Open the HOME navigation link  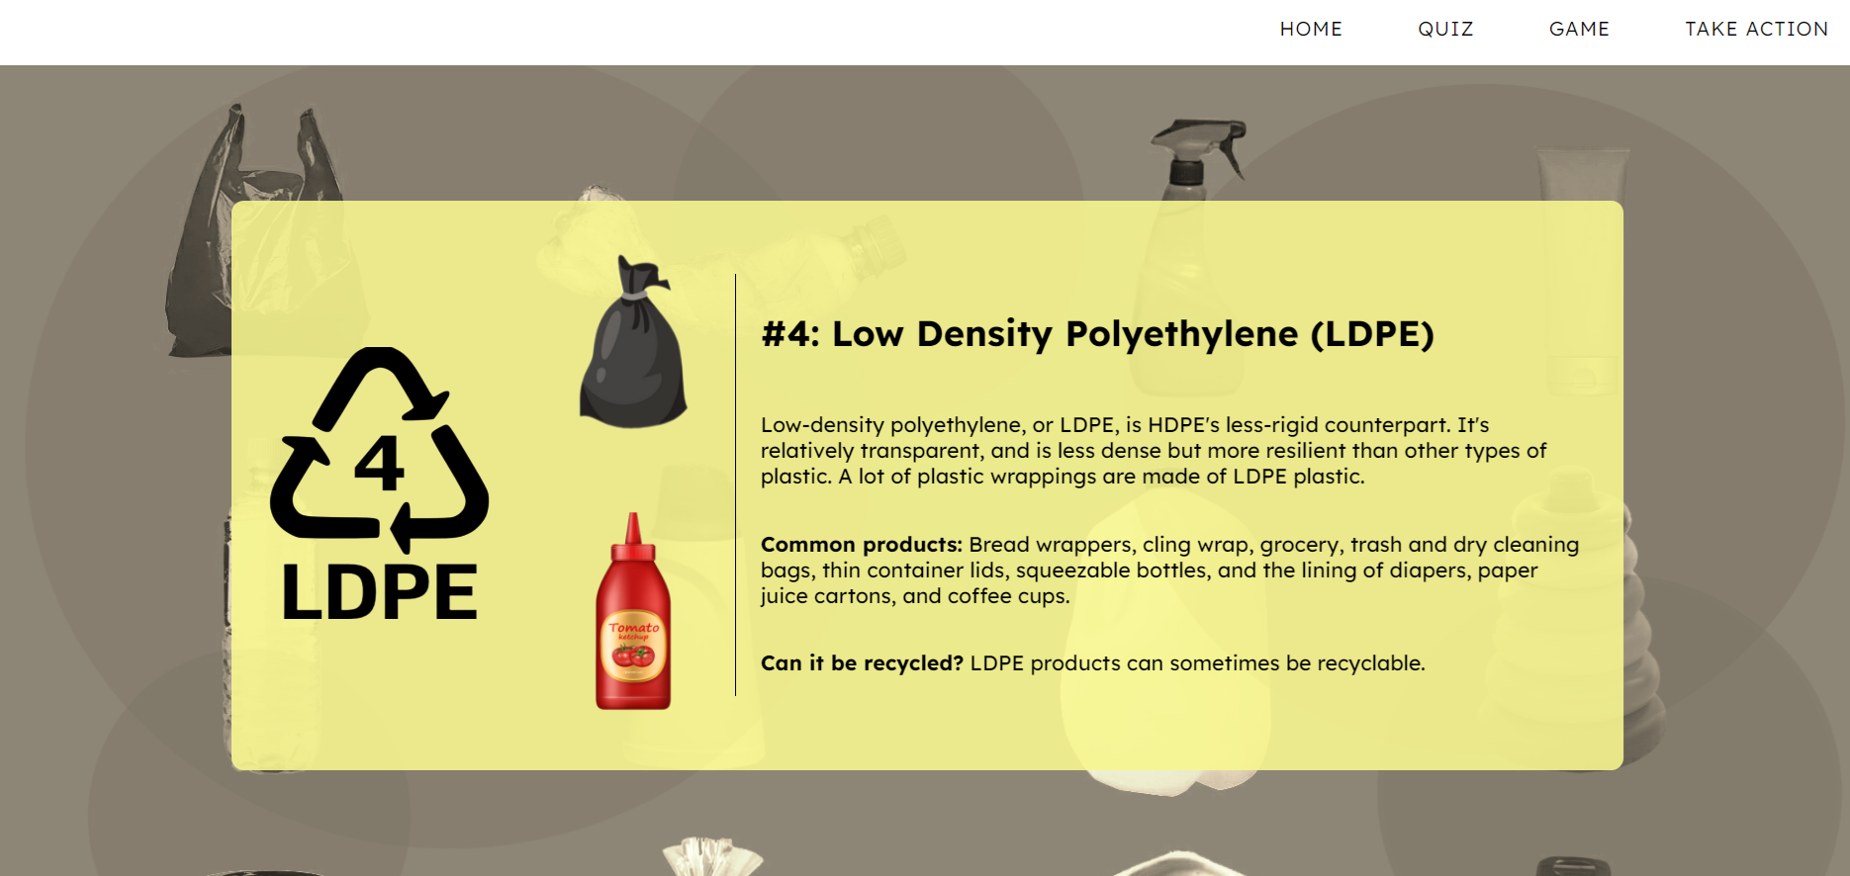pos(1311,29)
